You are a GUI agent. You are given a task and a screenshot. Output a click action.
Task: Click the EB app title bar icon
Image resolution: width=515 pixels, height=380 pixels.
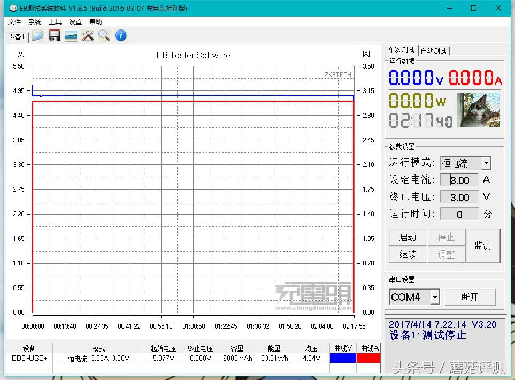click(13, 8)
